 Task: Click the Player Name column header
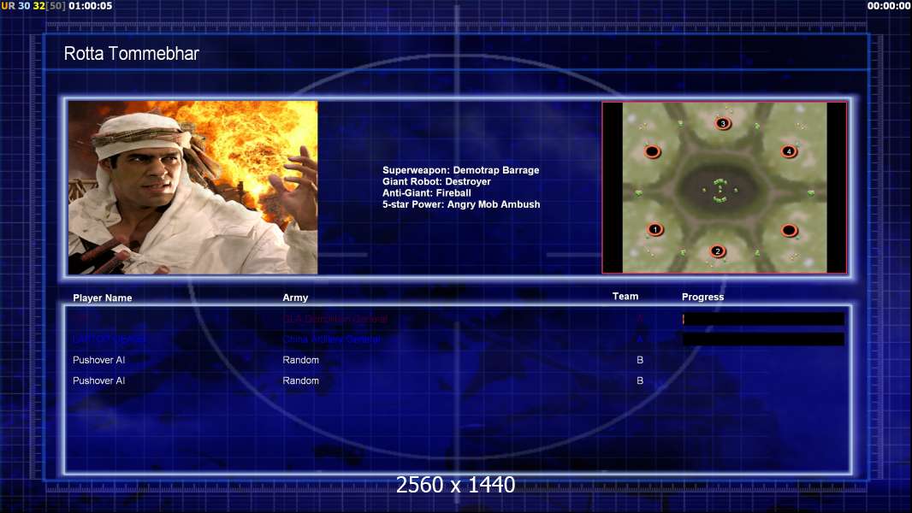click(x=103, y=298)
